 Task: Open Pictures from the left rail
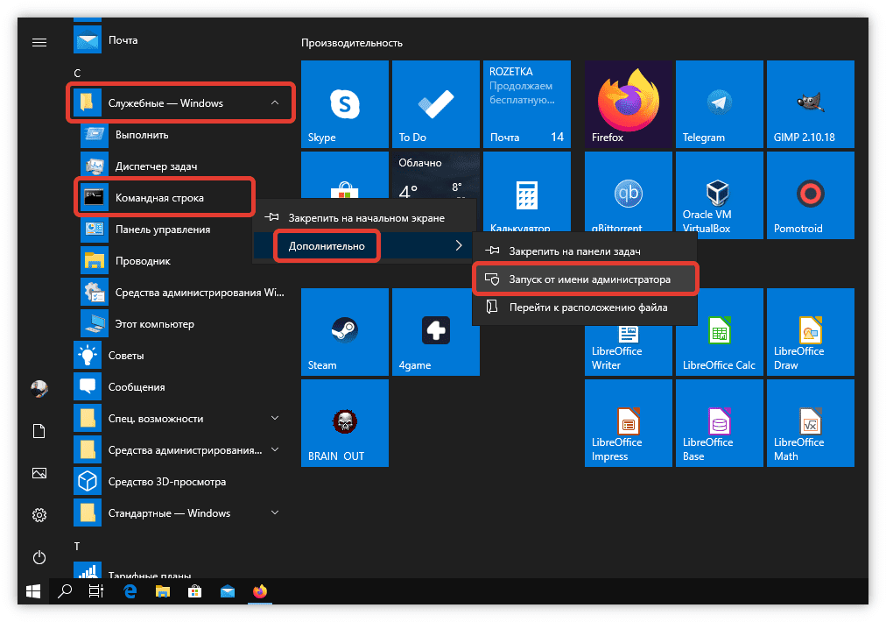(39, 473)
